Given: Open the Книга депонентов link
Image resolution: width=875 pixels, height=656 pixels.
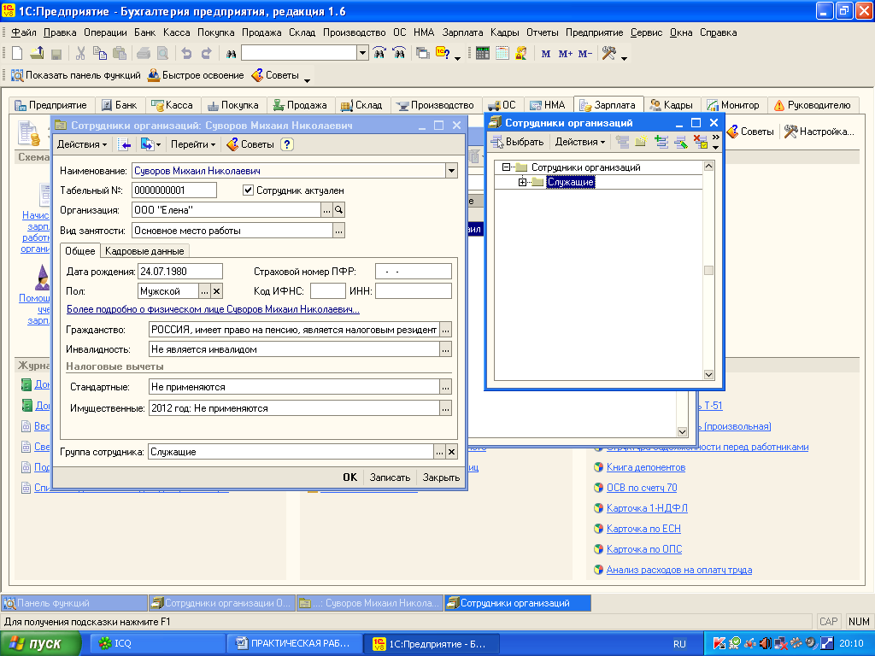Looking at the screenshot, I should [646, 467].
